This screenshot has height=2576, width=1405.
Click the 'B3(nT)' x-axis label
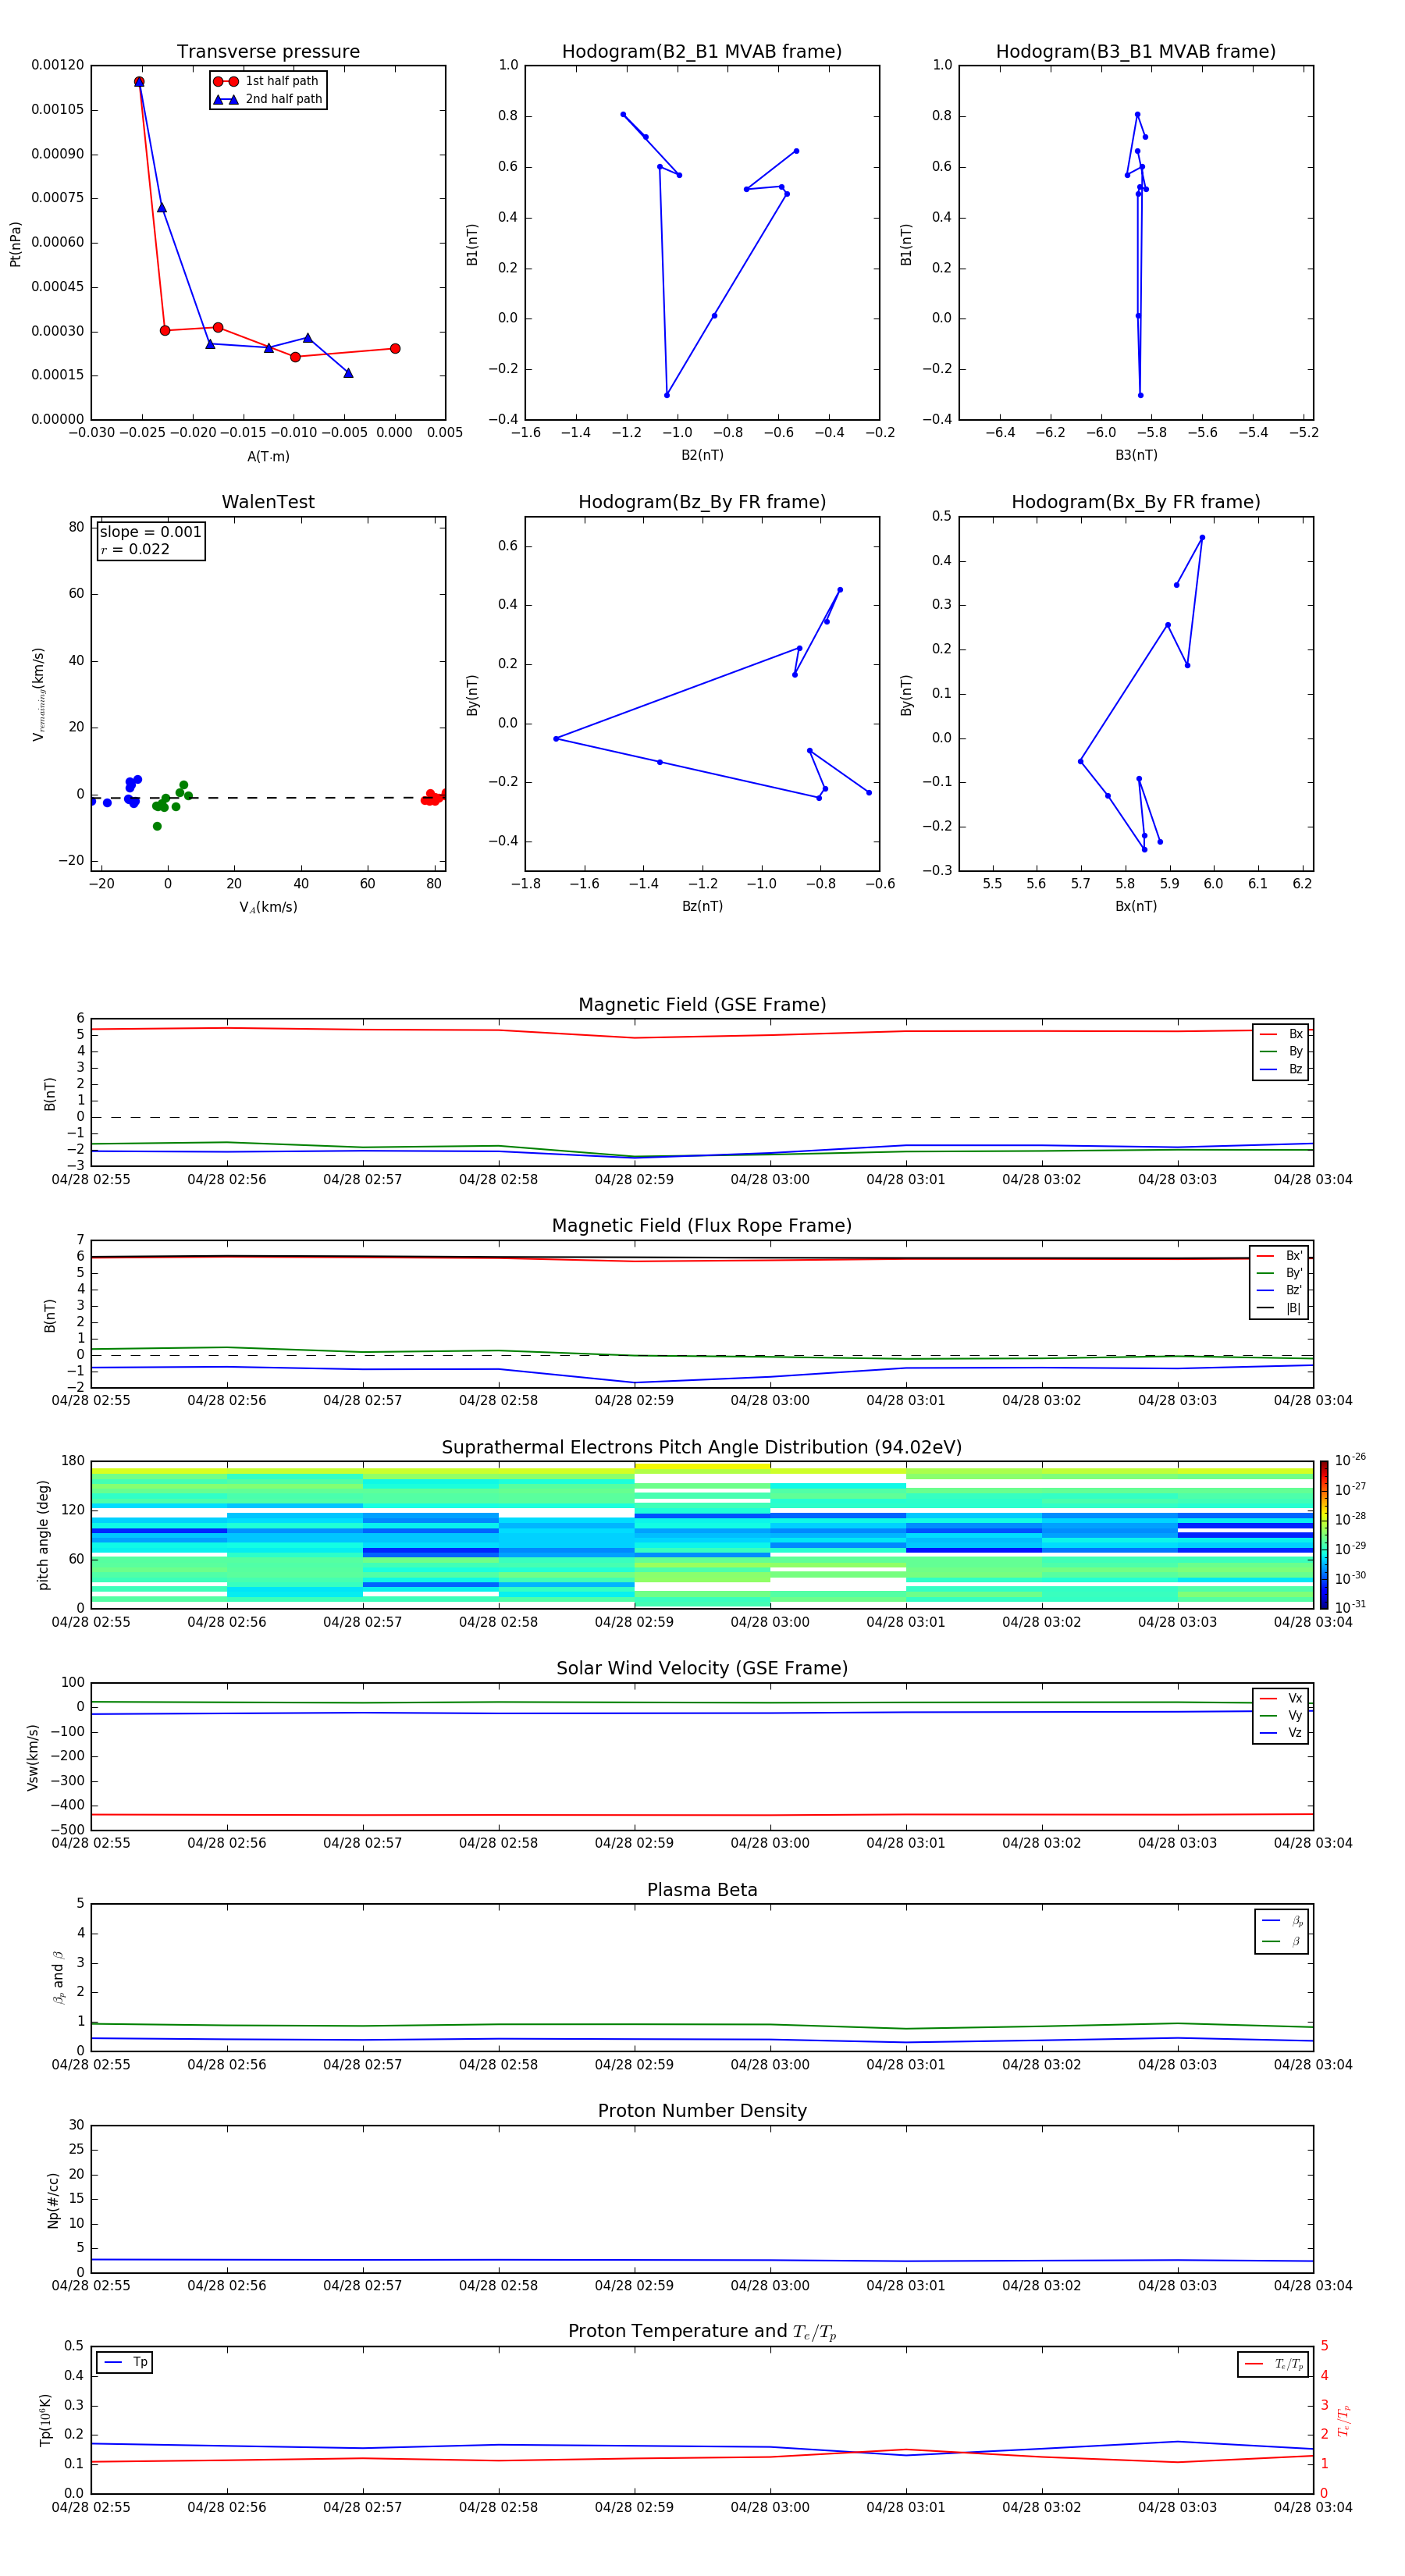[x=1136, y=455]
